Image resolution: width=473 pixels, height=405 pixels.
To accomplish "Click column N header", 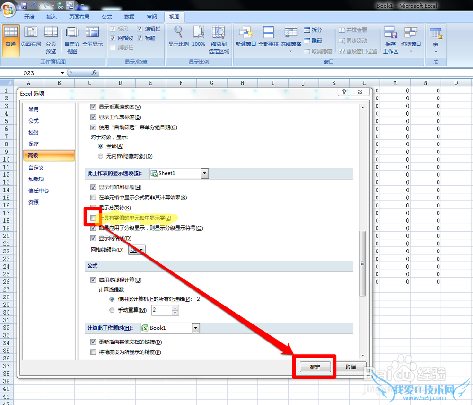I will [x=426, y=83].
